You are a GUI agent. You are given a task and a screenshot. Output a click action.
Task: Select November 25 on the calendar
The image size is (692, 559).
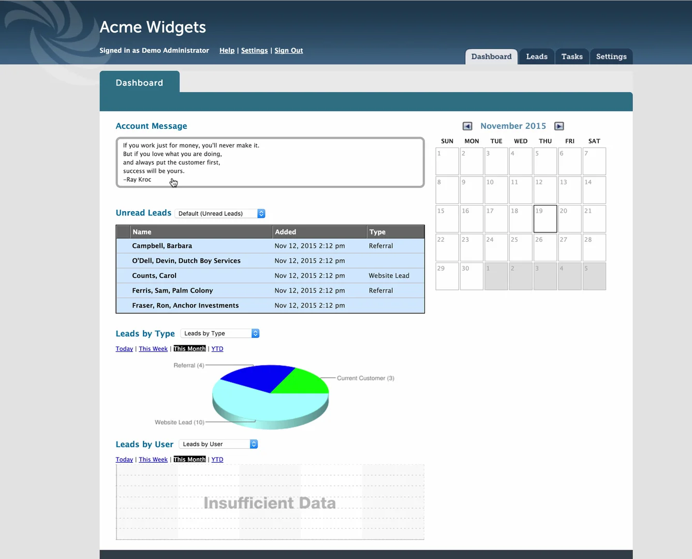[x=521, y=247]
